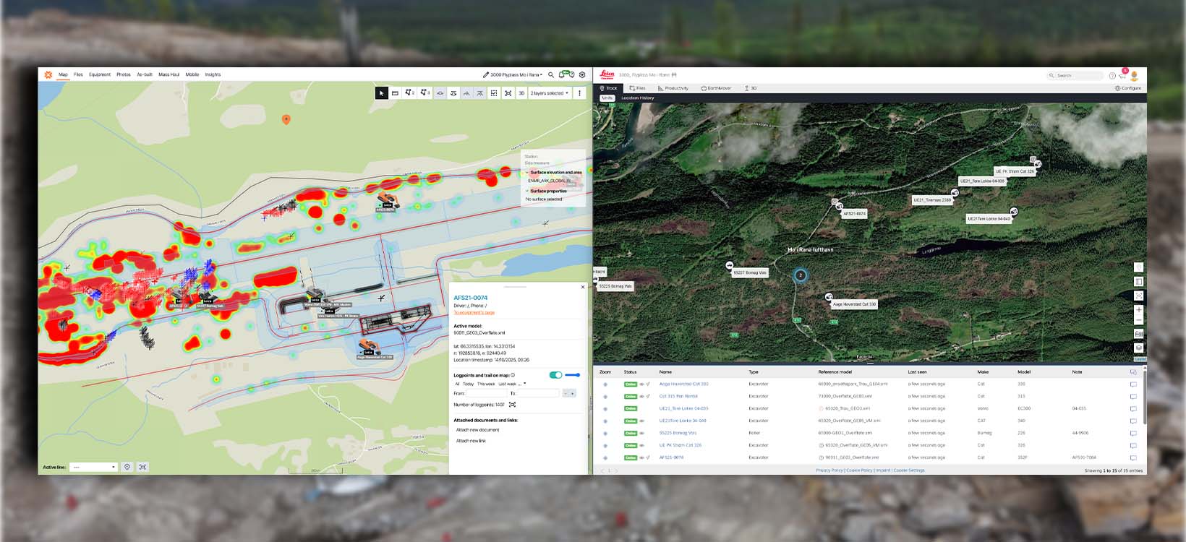Expand the 3000 Flyplass Mo i Rana project dropdown
This screenshot has width=1186, height=542.
click(x=515, y=74)
